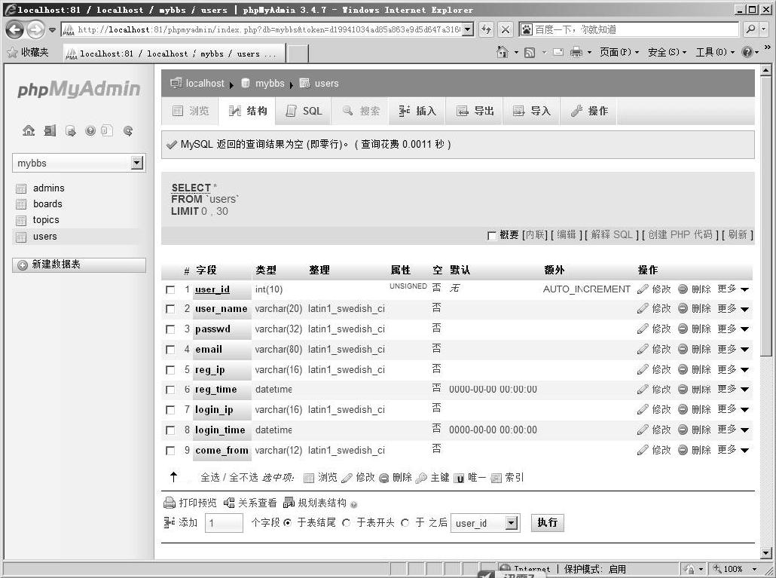Click the 创建 PHP 代码 link
The height and width of the screenshot is (578, 776).
[x=680, y=234]
